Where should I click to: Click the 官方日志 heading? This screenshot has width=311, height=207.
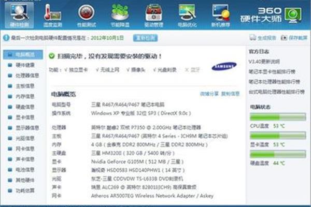259,52
